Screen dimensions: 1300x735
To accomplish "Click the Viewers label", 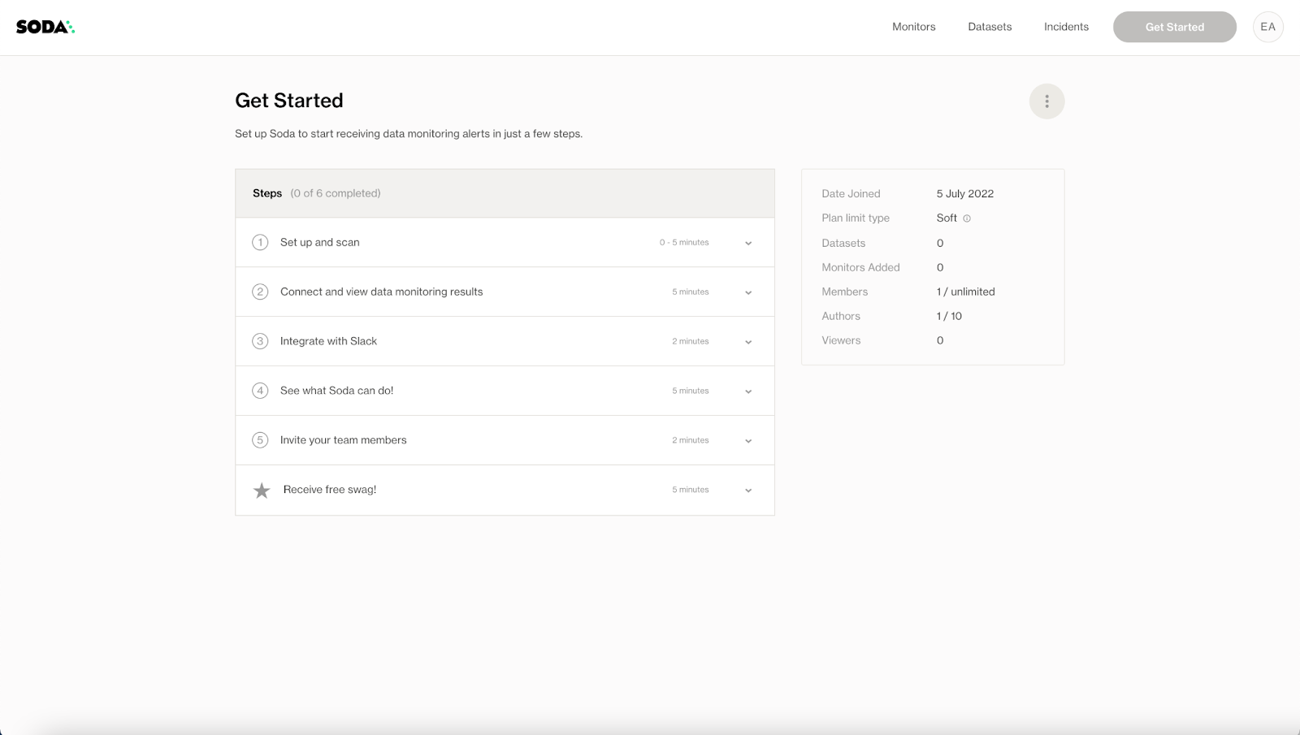I will tap(841, 341).
